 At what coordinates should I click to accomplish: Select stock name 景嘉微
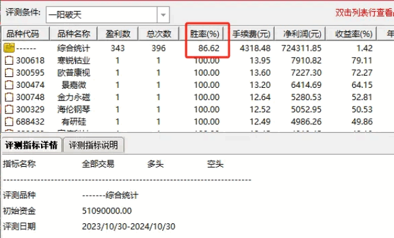(x=74, y=85)
